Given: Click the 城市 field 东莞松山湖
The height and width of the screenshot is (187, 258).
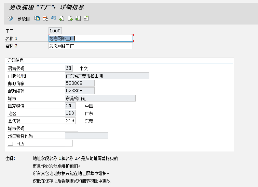Looking at the screenshot, I should coord(100,98).
